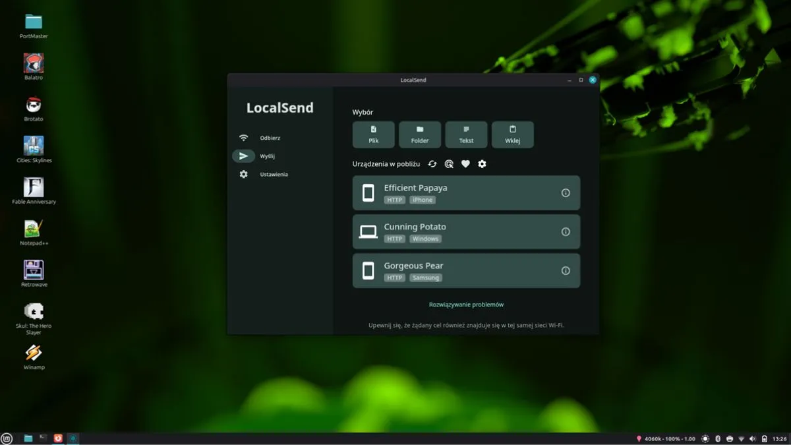This screenshot has width=791, height=445.
Task: Select Efficient Papaya device
Action: pos(466,193)
